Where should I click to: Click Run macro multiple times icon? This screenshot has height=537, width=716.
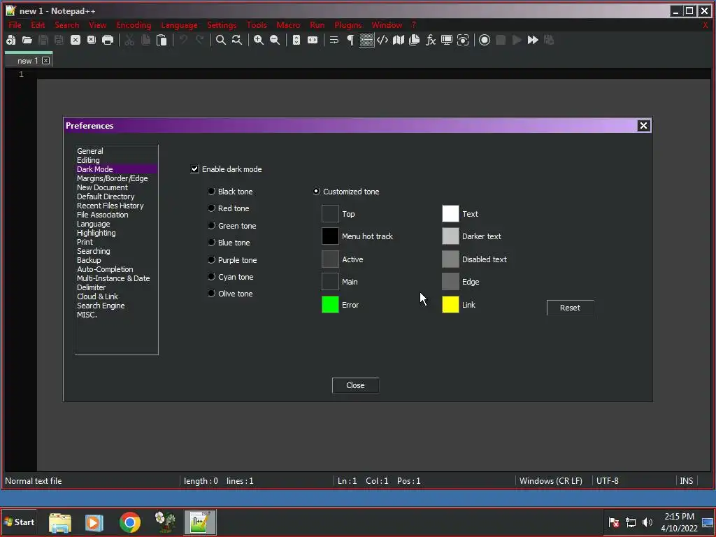point(533,40)
